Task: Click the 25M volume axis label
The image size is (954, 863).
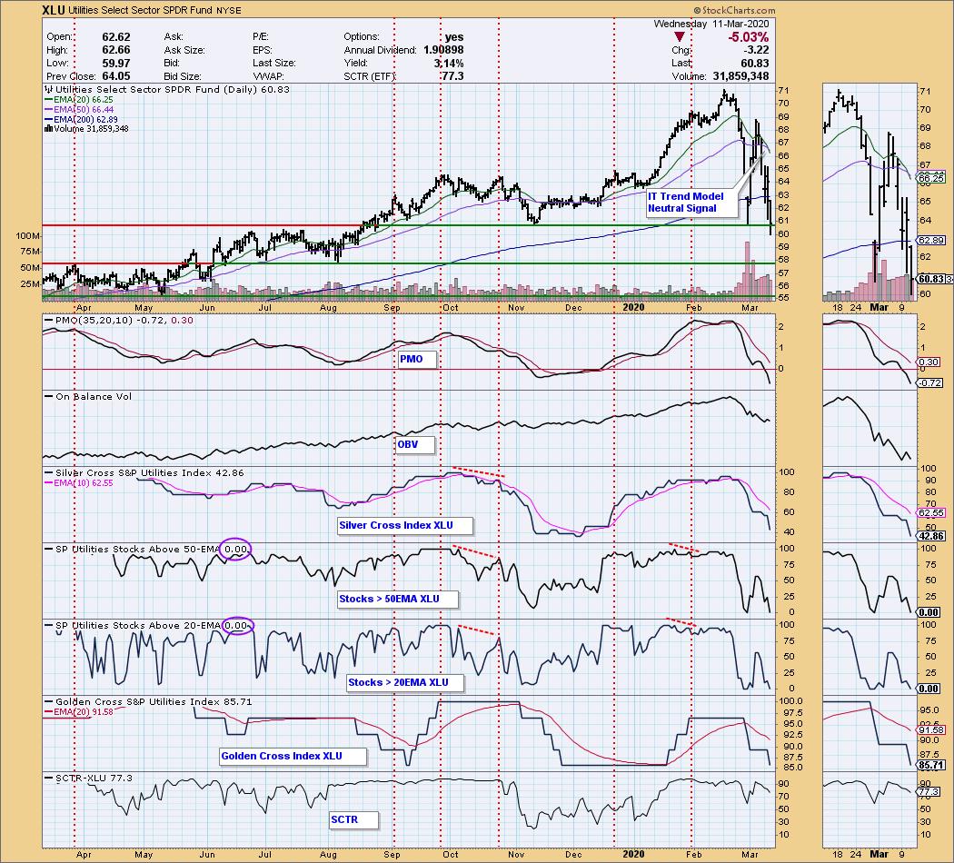Action: (x=30, y=284)
